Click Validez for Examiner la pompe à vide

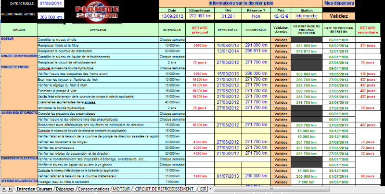click(281, 90)
